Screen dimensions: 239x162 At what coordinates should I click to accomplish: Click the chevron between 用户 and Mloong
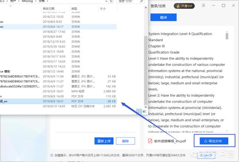point(19,1)
